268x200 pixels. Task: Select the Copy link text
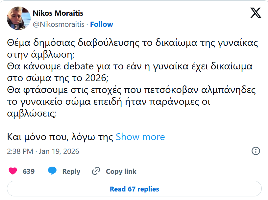(121, 172)
